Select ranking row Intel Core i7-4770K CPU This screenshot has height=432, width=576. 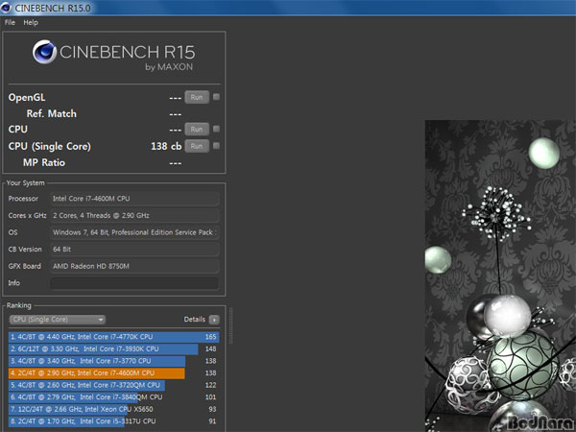point(113,337)
